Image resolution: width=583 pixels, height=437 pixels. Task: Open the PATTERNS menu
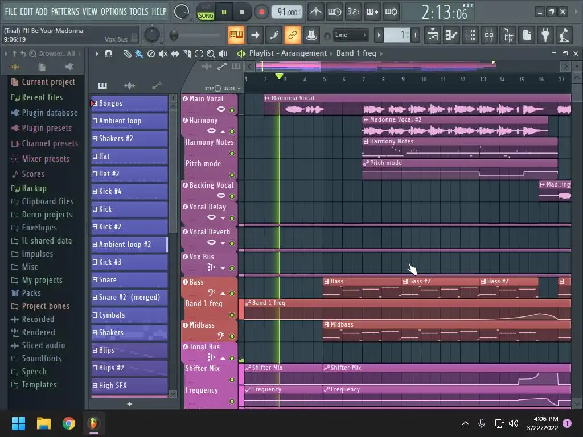pos(65,11)
